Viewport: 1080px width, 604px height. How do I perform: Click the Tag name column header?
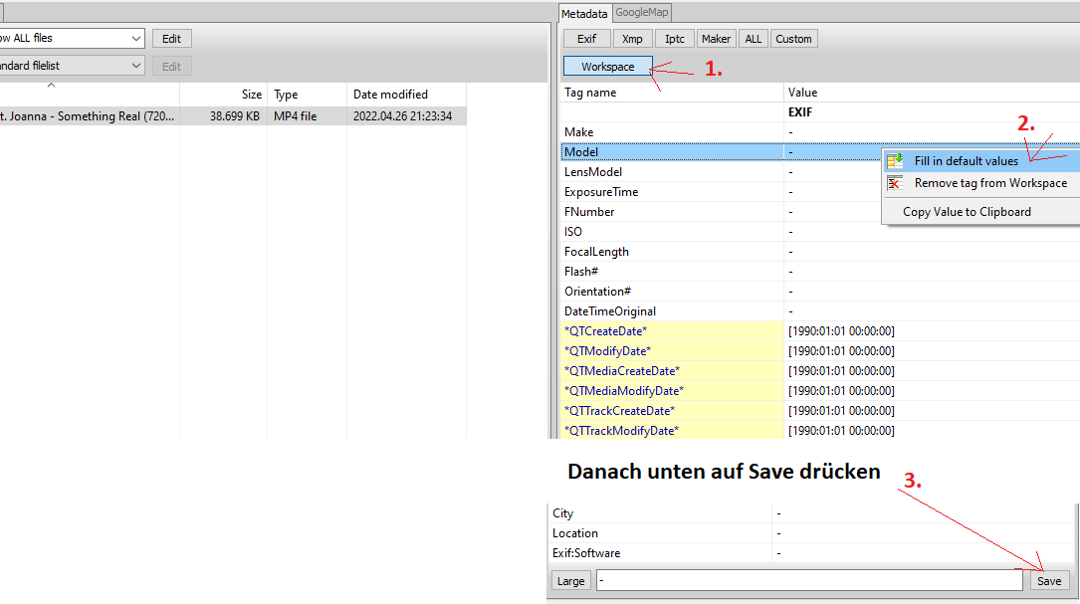(672, 93)
